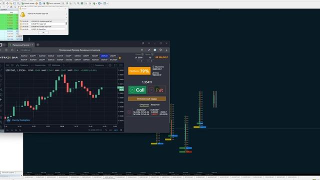The height and width of the screenshot is (180, 320).
Task: Click the account balance 88 386,00 ₽
Action: tap(161, 57)
